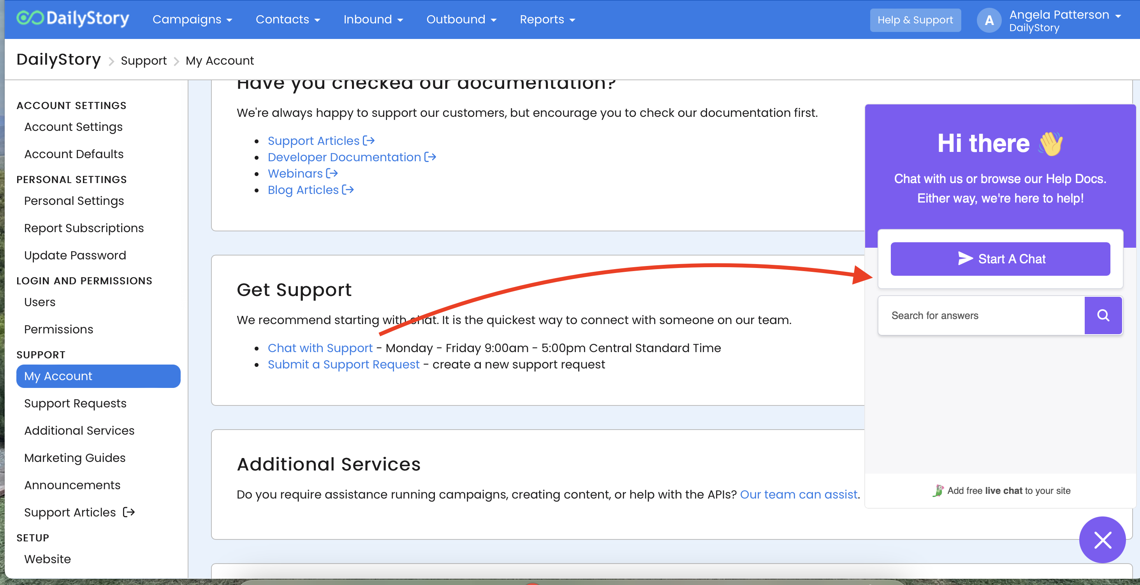Click the Chat with Support link
The height and width of the screenshot is (585, 1140).
tap(320, 348)
